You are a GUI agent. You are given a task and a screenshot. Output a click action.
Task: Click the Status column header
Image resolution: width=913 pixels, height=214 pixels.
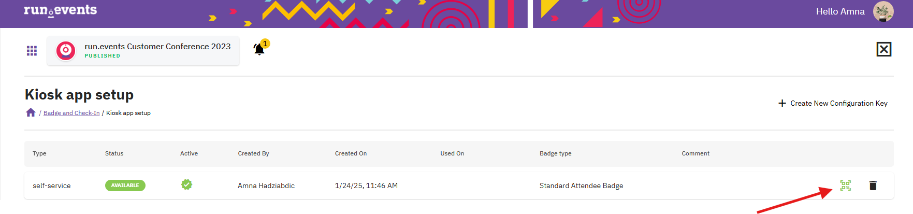point(114,153)
